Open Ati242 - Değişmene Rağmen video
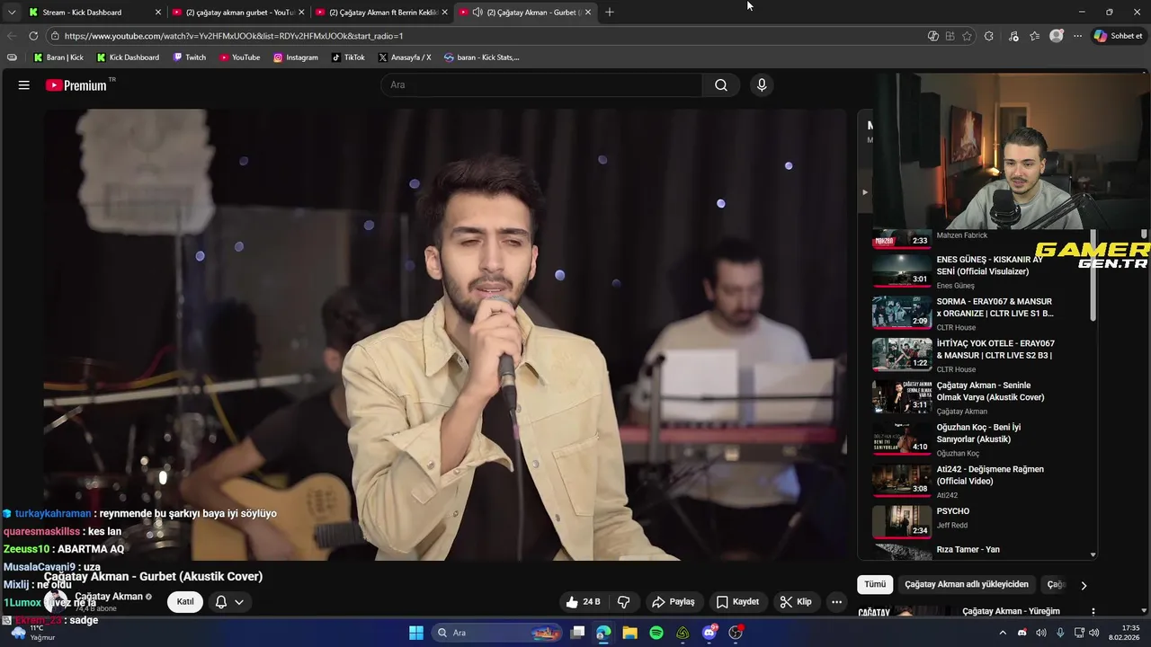Screen dimensions: 1151x647 pyautogui.click(x=990, y=475)
